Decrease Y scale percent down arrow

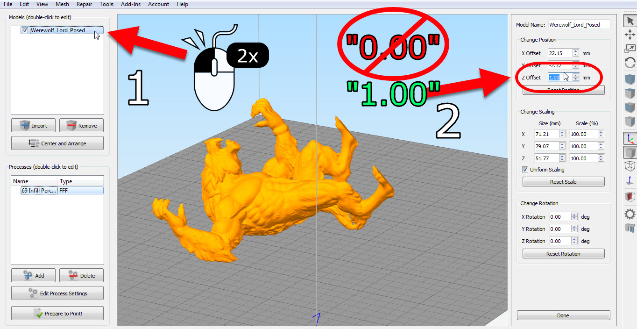(x=601, y=148)
